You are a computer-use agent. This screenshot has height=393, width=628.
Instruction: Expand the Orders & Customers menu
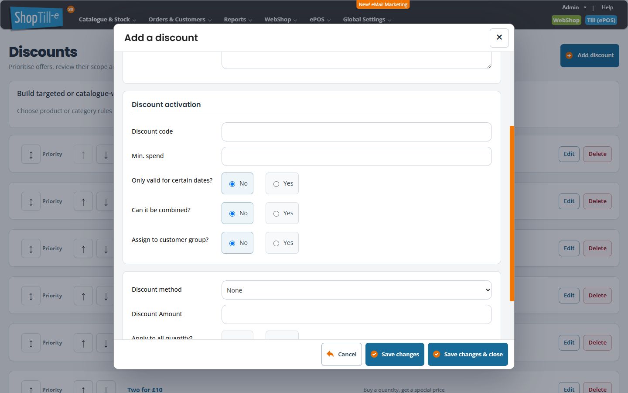tap(180, 20)
